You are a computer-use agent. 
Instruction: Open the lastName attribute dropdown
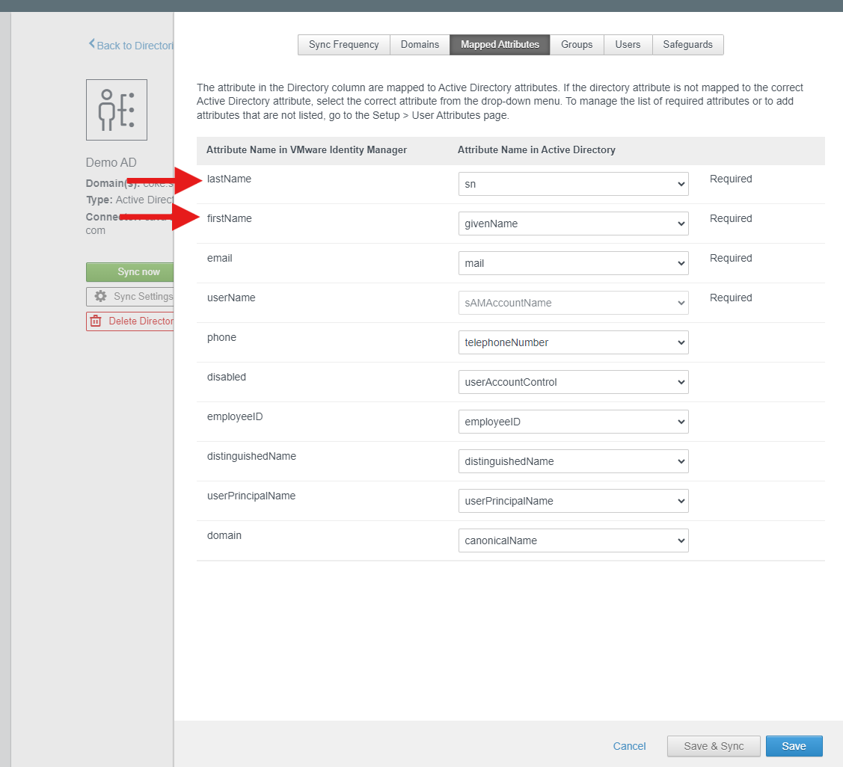pos(573,184)
